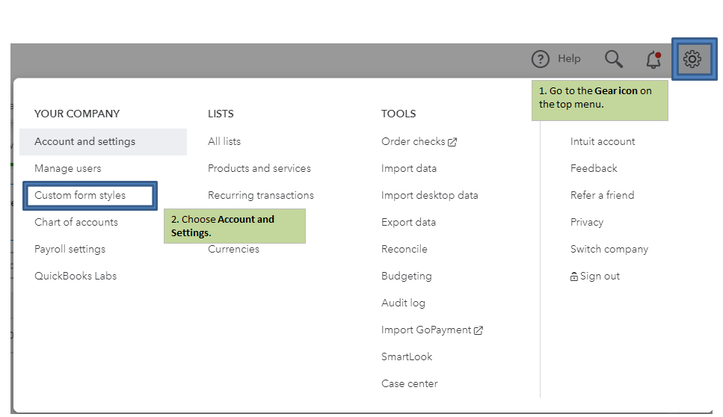Open the Audit log
This screenshot has height=417, width=723.
coord(403,303)
